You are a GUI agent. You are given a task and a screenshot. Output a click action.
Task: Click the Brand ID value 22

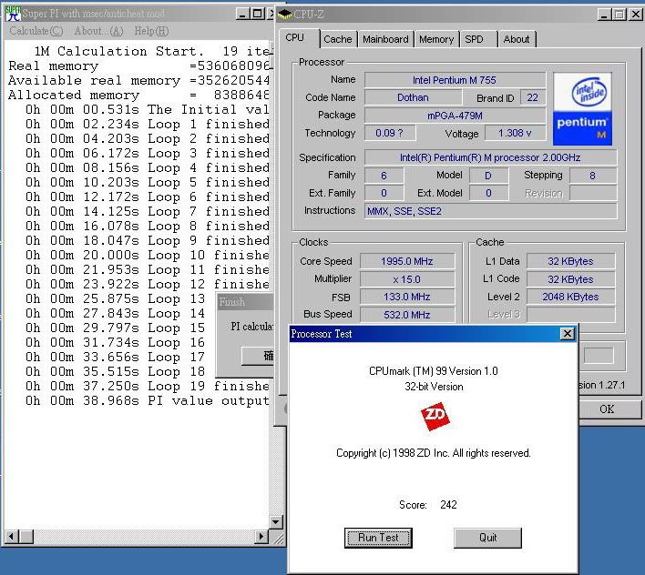point(533,97)
